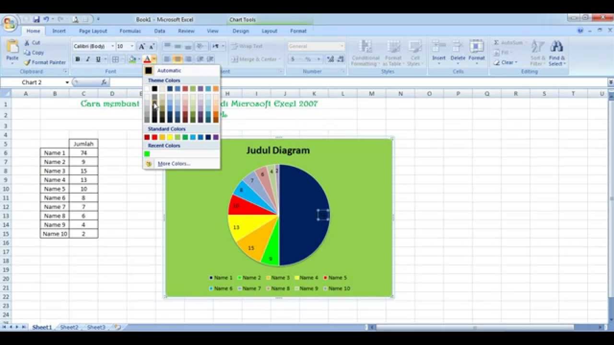
Task: Click the Decrease Decimal button
Action: click(341, 59)
